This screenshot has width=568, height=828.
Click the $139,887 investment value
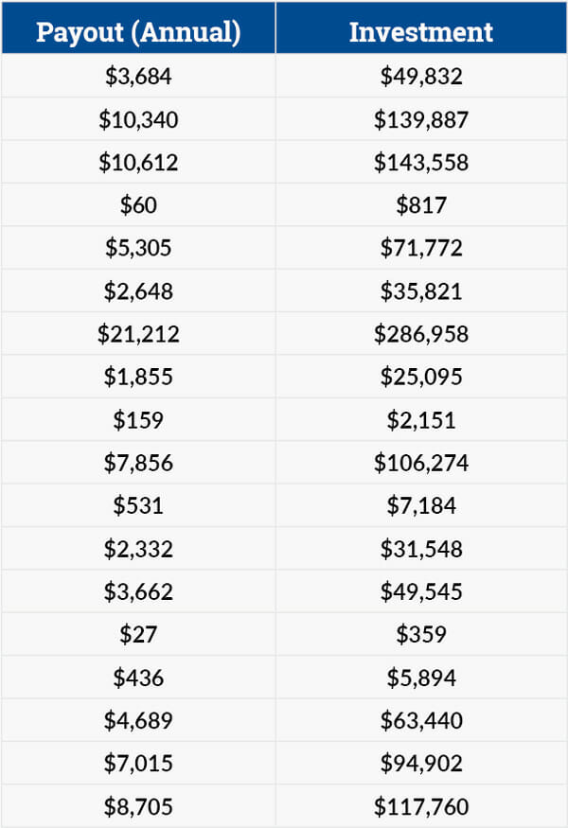[x=421, y=119]
